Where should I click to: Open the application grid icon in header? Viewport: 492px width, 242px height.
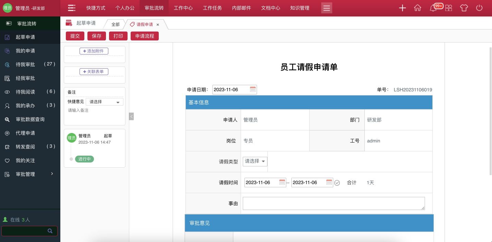click(448, 8)
